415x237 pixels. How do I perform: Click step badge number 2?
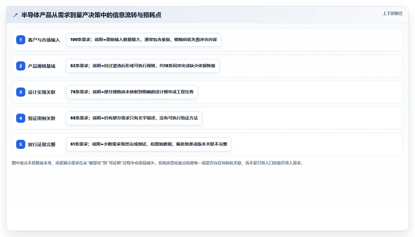coord(21,66)
